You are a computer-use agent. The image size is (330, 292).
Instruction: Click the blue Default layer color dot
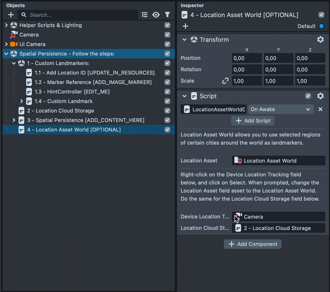point(322,26)
